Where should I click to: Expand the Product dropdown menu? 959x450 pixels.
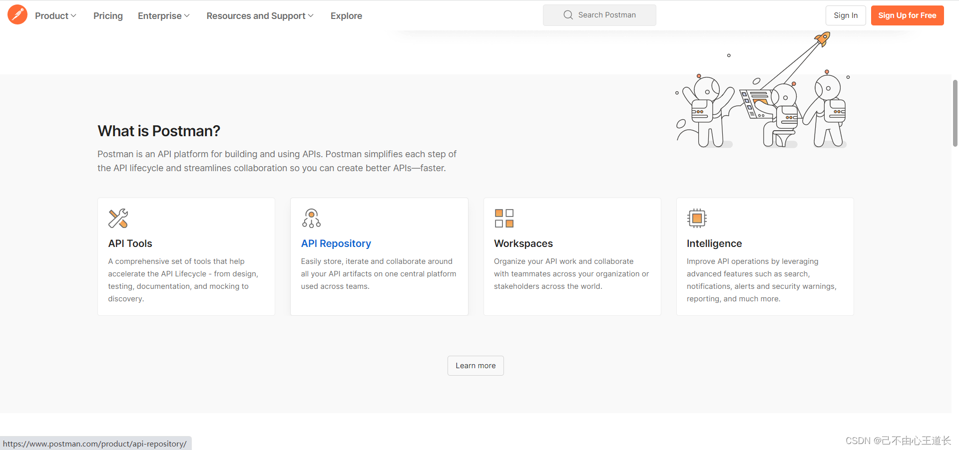55,16
